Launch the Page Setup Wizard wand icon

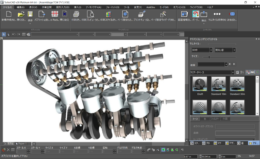point(163,14)
